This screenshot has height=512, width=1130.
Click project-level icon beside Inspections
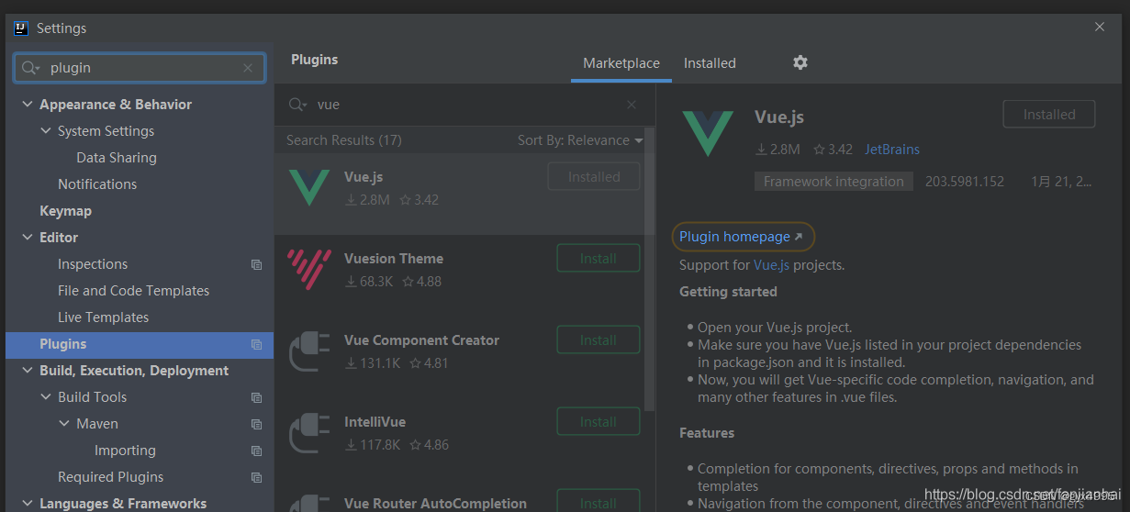tap(256, 264)
